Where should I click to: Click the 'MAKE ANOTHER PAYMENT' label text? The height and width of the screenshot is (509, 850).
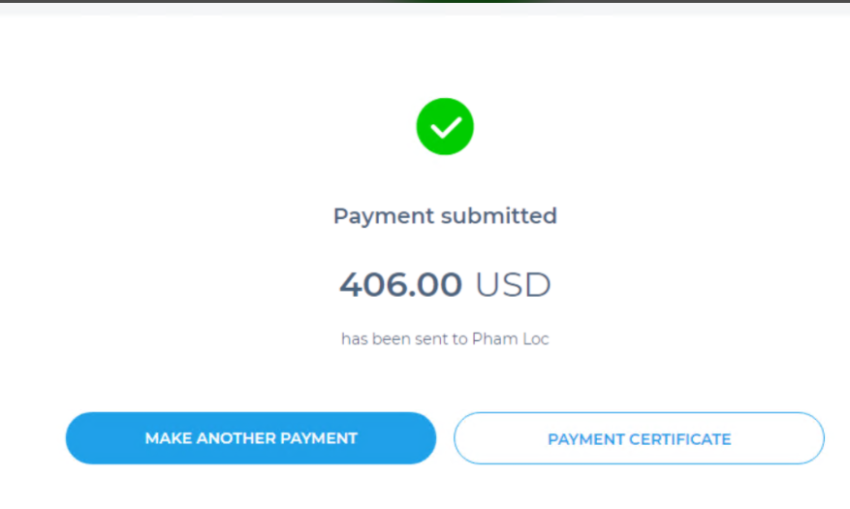point(251,438)
